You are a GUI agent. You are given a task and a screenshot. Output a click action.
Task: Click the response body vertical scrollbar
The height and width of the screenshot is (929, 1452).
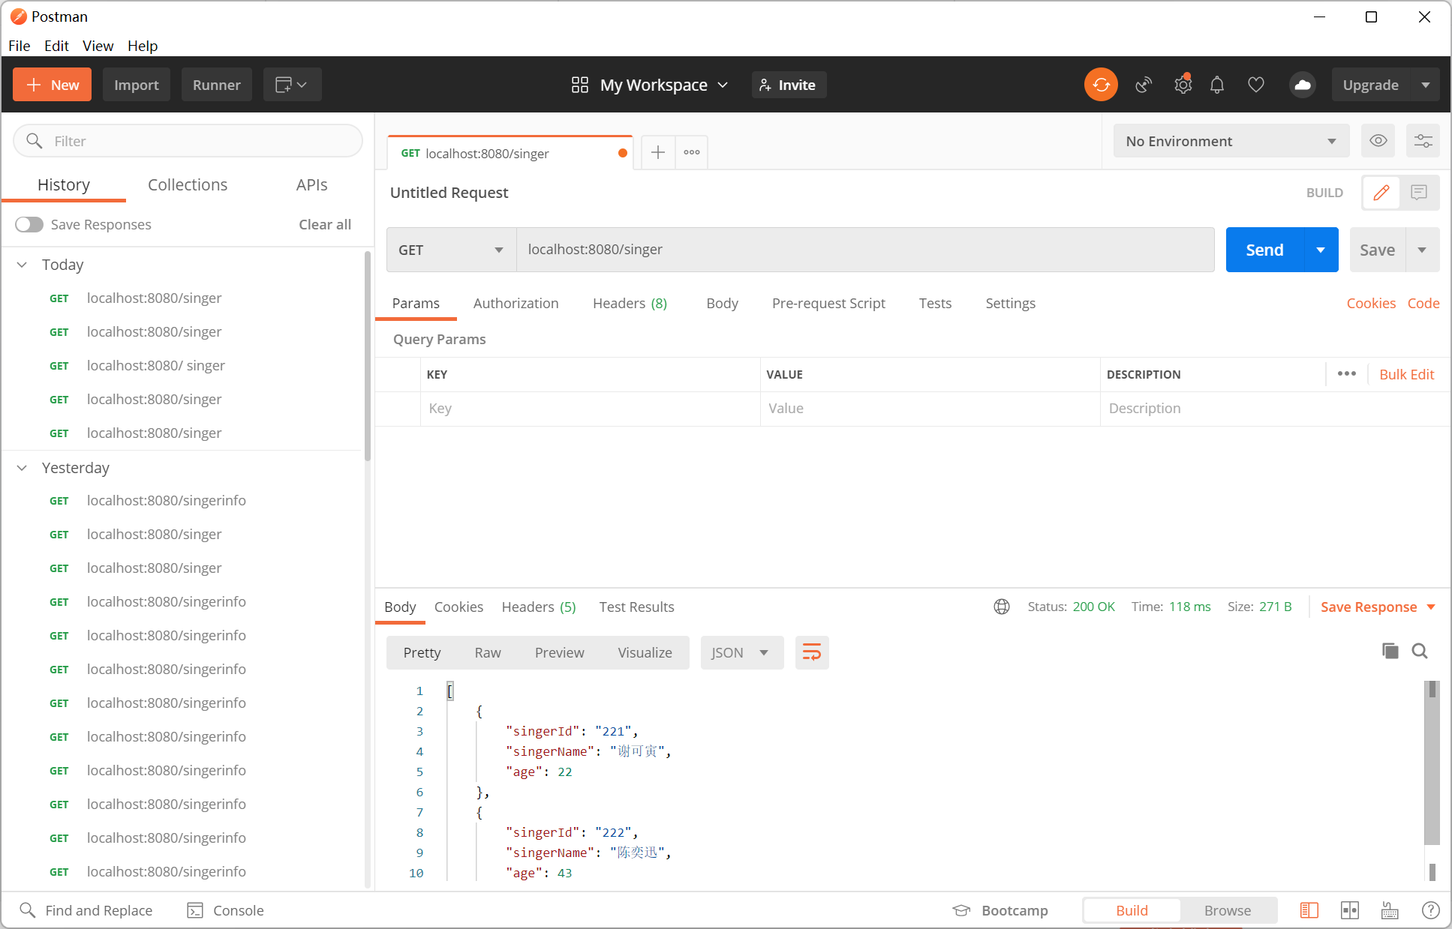(x=1432, y=780)
